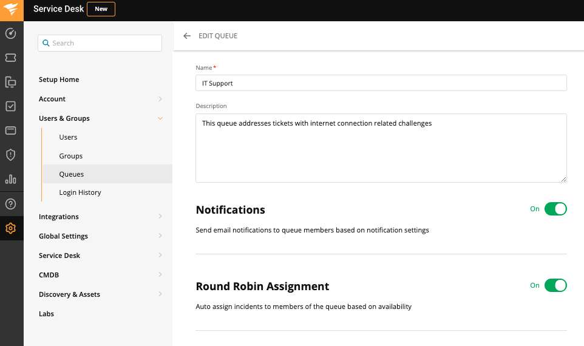The width and height of the screenshot is (584, 346).
Task: Disable the Round Robin Assignment toggle
Action: 555,285
